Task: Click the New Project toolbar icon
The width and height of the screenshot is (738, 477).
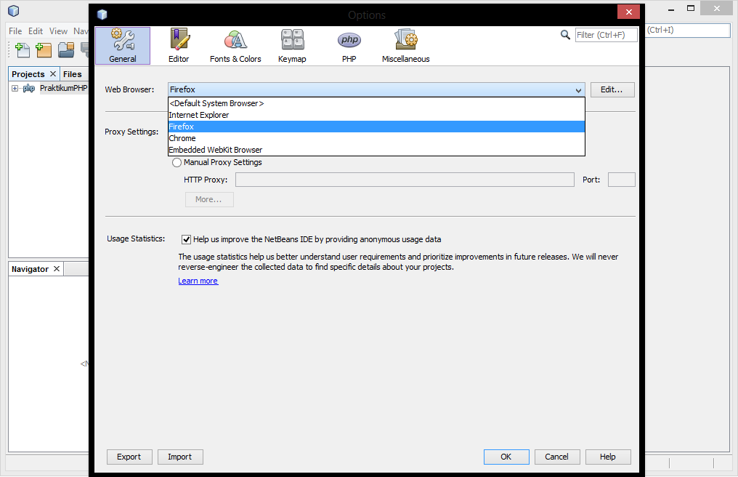Action: (x=43, y=48)
